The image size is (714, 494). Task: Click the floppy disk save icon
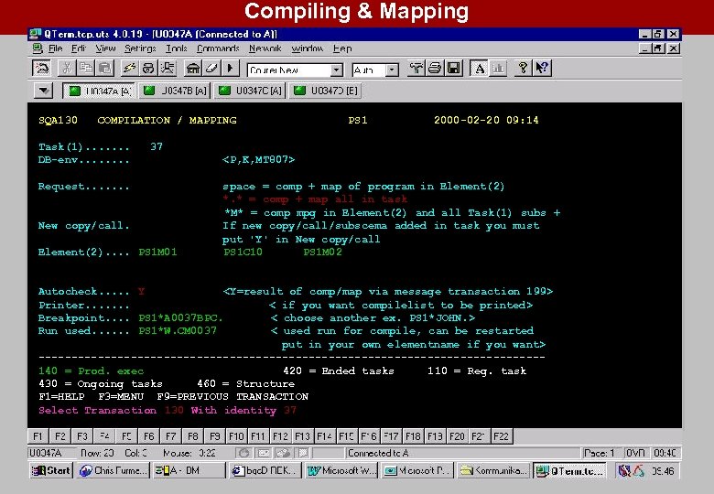(x=453, y=69)
